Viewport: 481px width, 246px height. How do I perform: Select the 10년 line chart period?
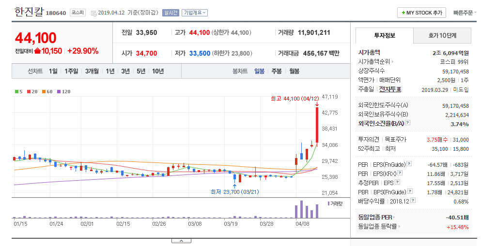[158, 71]
